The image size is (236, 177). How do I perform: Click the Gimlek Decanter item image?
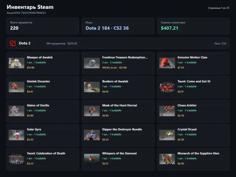[16, 87]
